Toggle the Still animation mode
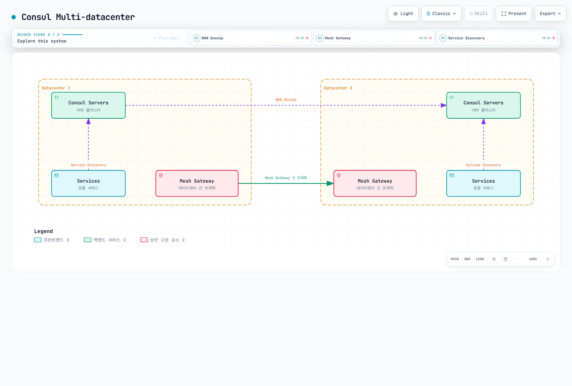The width and height of the screenshot is (572, 386). coord(479,14)
